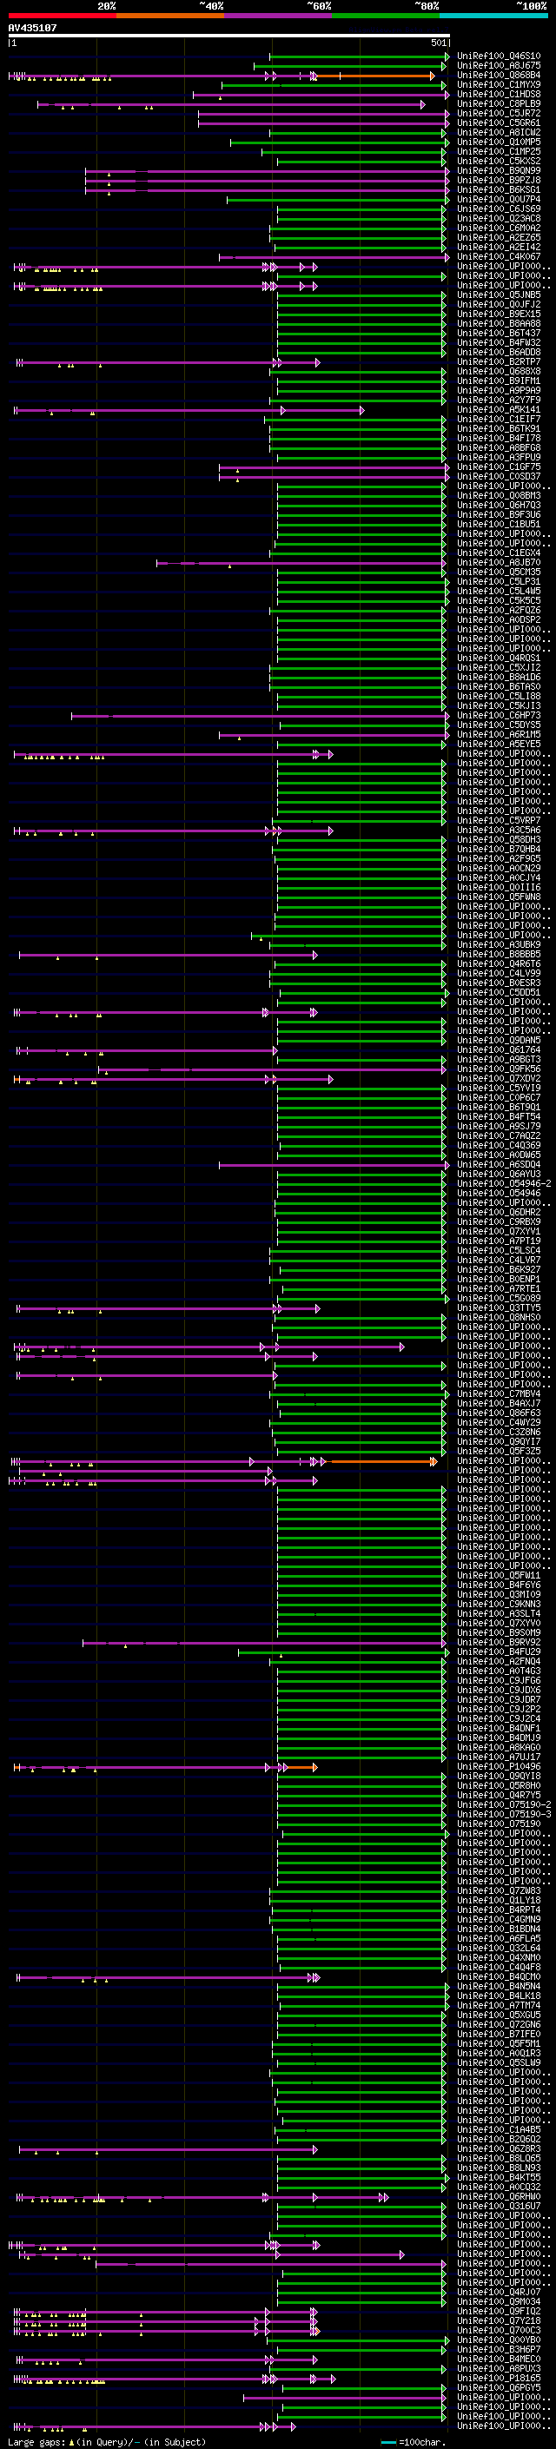Open the UniRef100_A6SDQ4 label

coord(499,1165)
